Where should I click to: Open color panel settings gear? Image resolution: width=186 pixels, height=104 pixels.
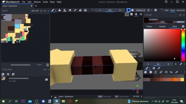point(183,26)
